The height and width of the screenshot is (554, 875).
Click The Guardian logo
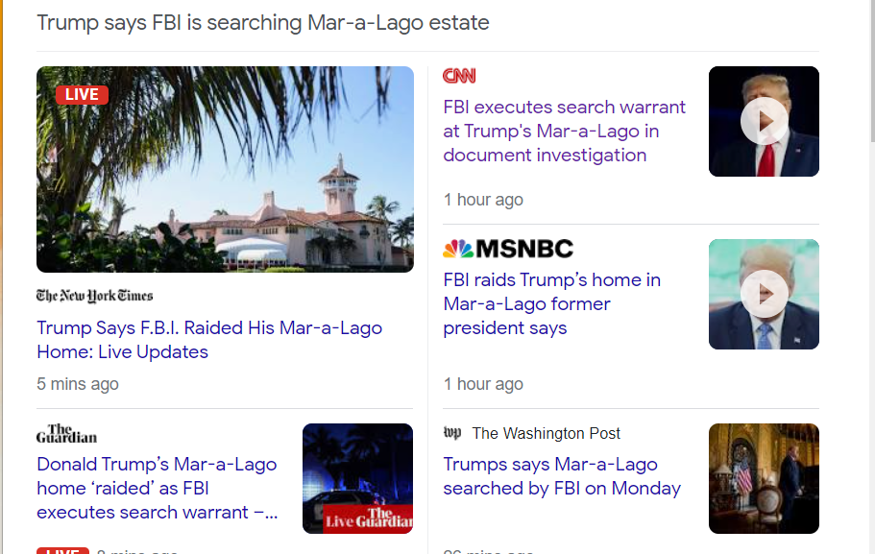click(x=66, y=434)
